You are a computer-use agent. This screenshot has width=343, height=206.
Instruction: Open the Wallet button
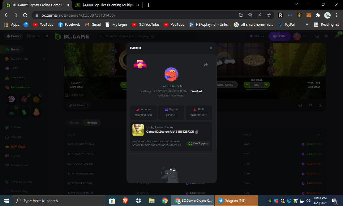click(x=280, y=36)
